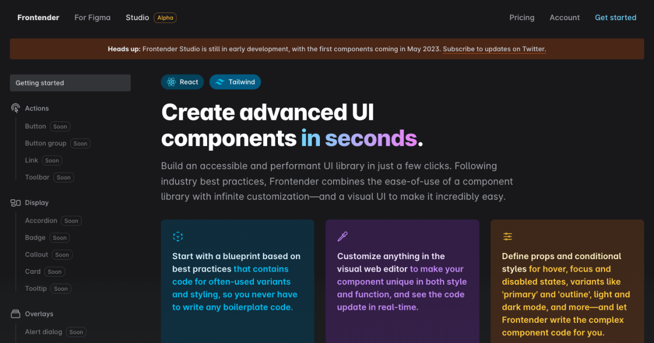
Task: Open Subscribe to updates on Twitter
Action: (494, 49)
